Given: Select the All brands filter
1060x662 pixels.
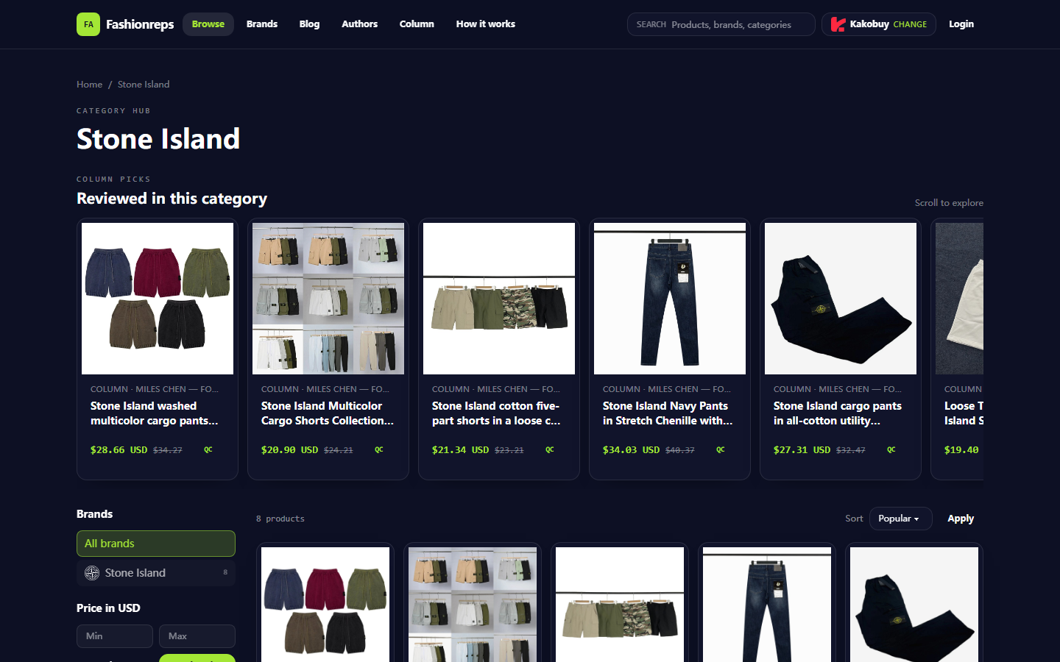Looking at the screenshot, I should [156, 544].
